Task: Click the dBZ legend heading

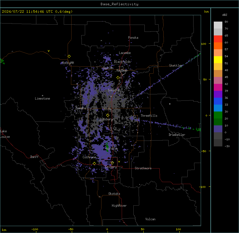Action: [225, 15]
